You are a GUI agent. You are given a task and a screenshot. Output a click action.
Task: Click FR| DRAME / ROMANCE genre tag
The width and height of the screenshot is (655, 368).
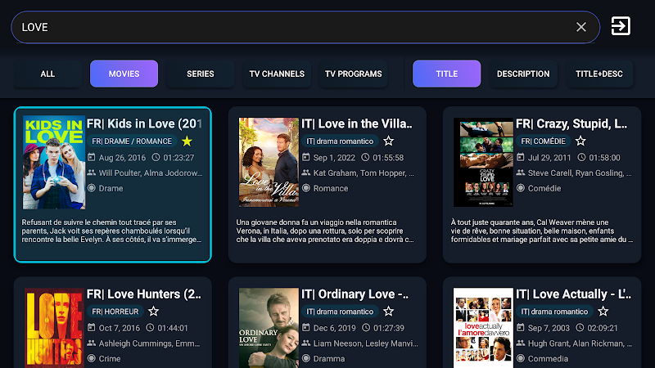coord(131,141)
